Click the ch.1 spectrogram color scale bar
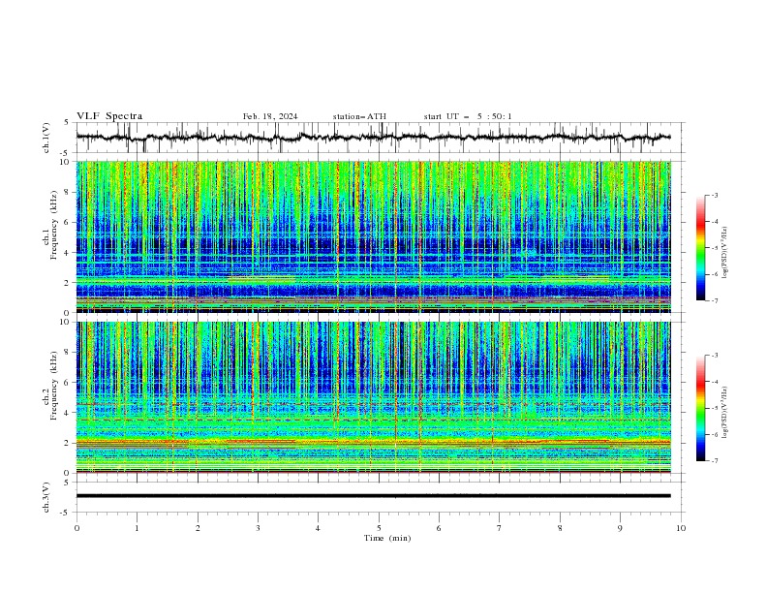Screen dimensions: 767x593 (700, 248)
